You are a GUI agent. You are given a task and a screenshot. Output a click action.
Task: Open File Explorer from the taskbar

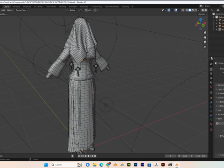[94, 165]
